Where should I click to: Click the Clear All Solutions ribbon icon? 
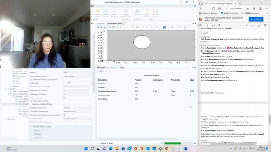coord(155,13)
